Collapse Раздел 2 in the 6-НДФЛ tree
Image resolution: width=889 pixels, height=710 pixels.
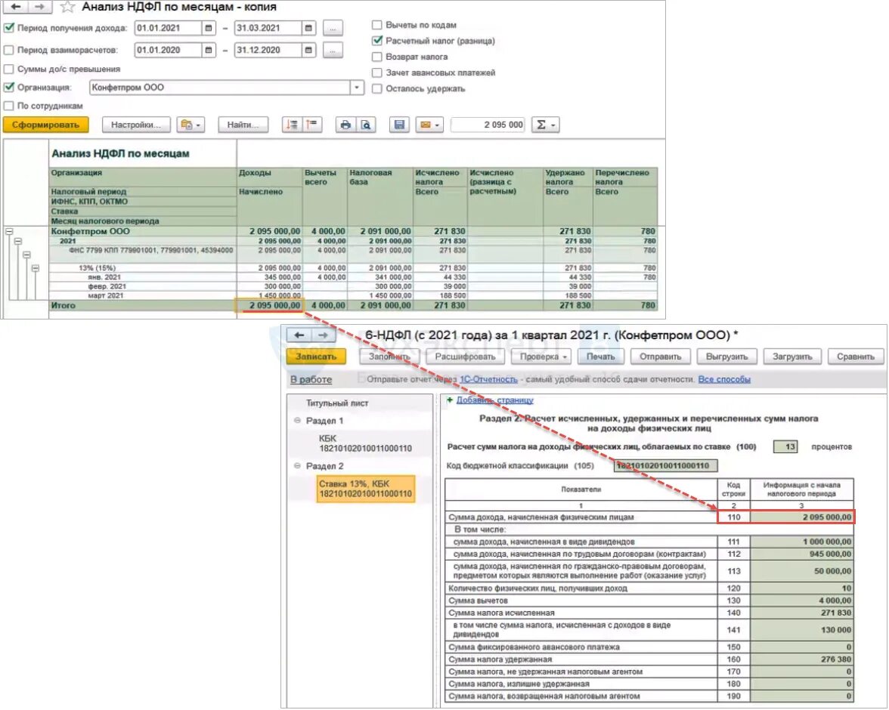tap(297, 466)
